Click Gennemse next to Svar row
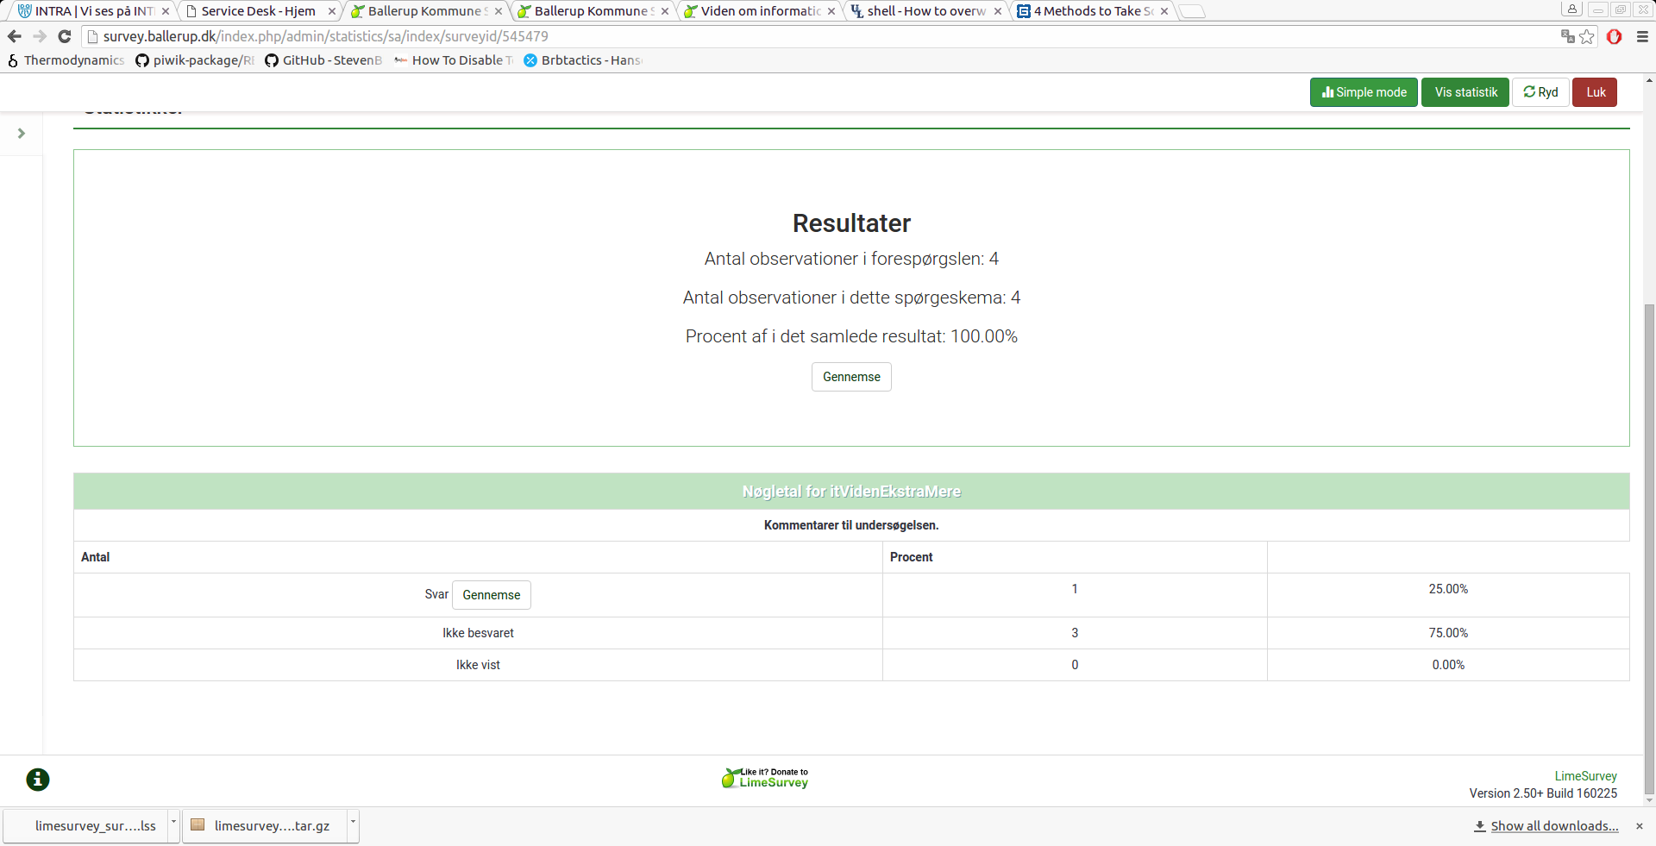The height and width of the screenshot is (846, 1656). (492, 595)
